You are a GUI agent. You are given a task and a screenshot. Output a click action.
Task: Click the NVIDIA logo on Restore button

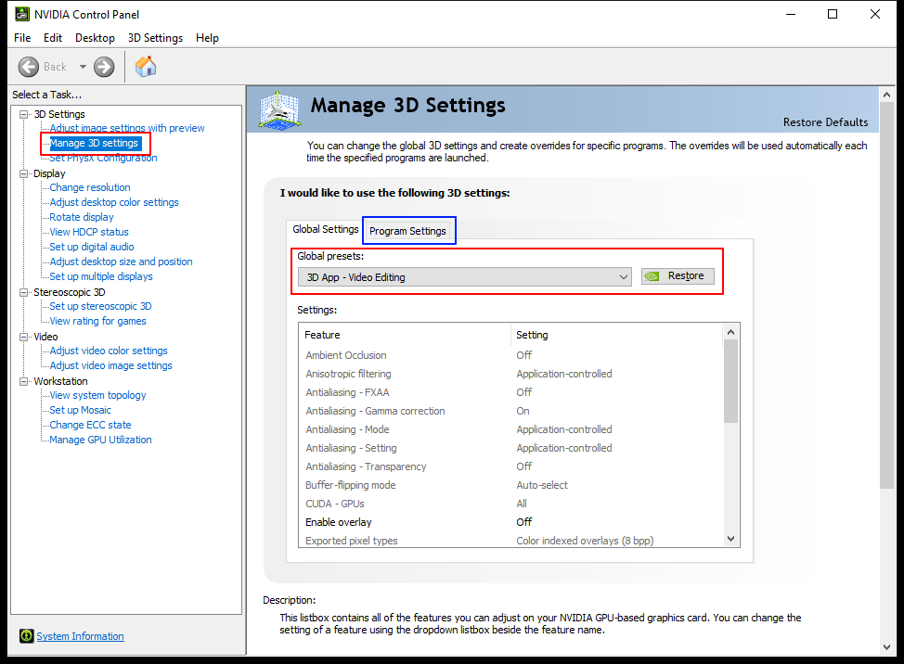(652, 276)
